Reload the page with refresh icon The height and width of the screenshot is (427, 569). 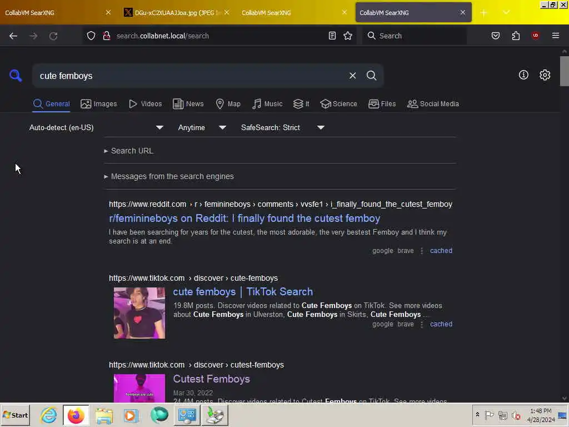click(53, 36)
